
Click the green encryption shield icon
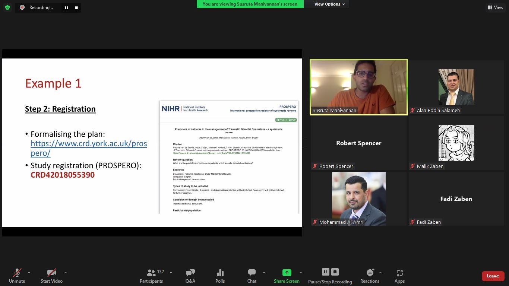point(7,7)
